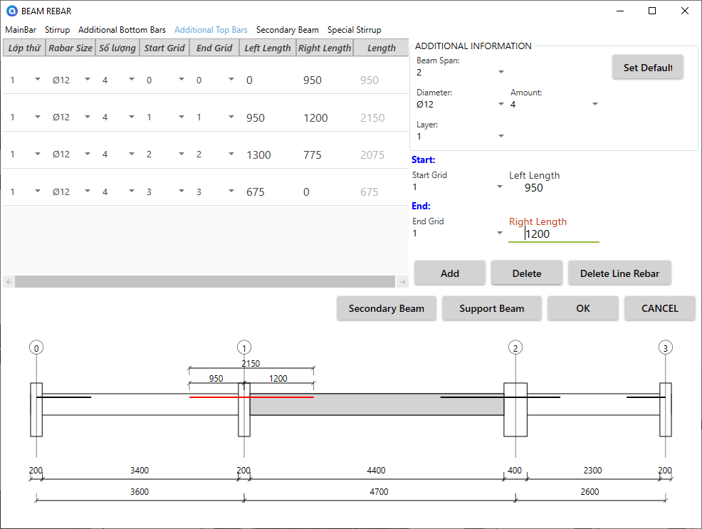Click the Rabar Size column header
702x529 pixels.
70,48
